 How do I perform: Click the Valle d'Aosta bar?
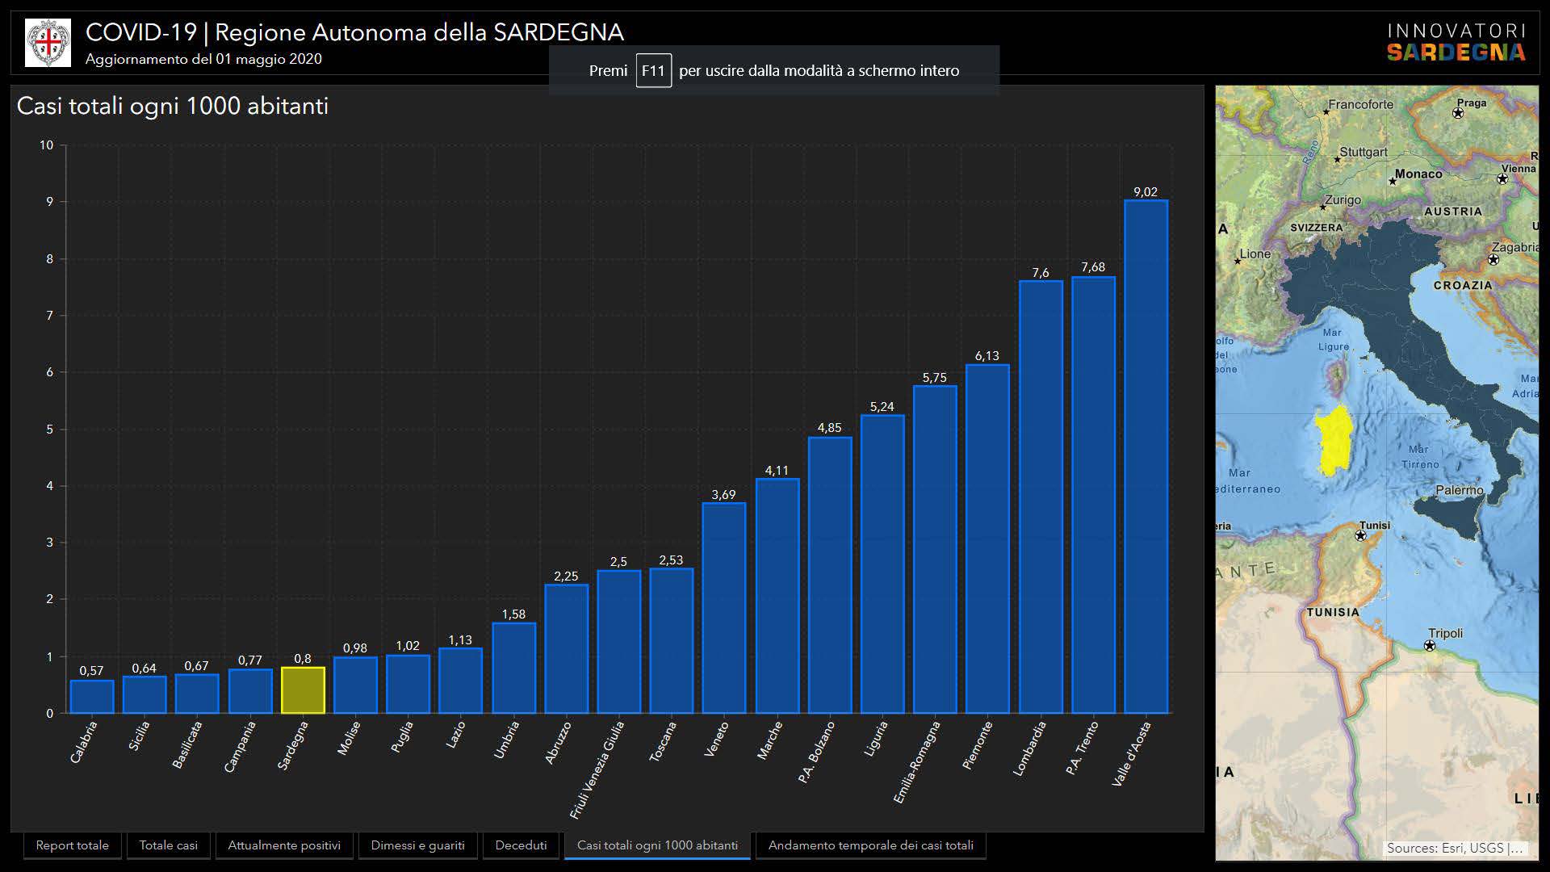(x=1146, y=456)
